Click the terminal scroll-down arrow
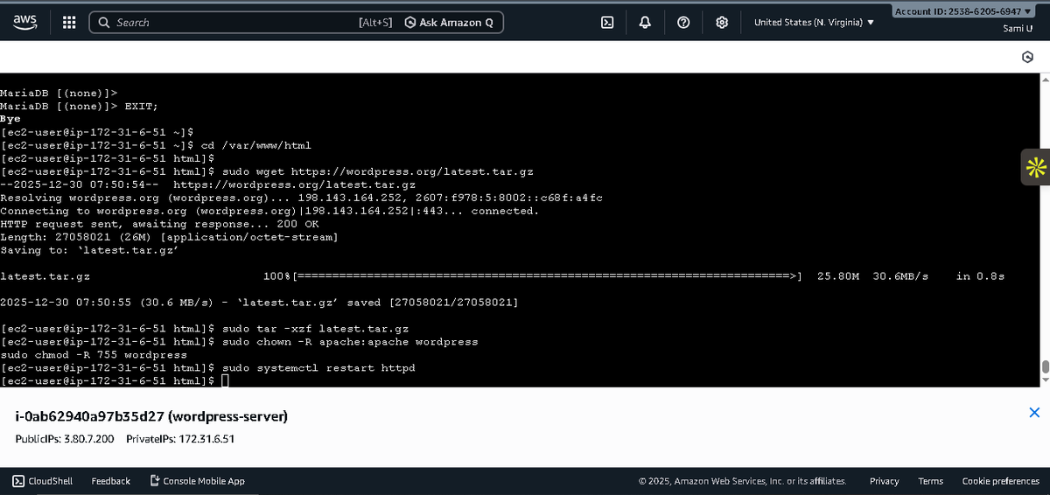The image size is (1050, 495). coord(1044,380)
